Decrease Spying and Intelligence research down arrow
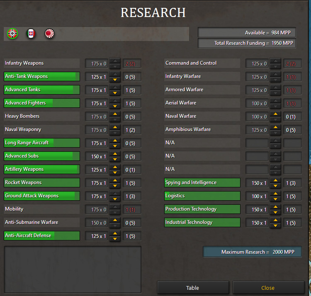This screenshot has width=311, height=296. 275,186
